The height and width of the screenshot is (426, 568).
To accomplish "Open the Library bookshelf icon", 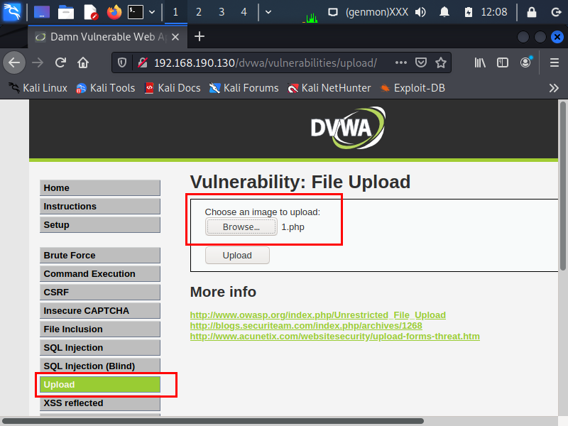I will [x=480, y=62].
